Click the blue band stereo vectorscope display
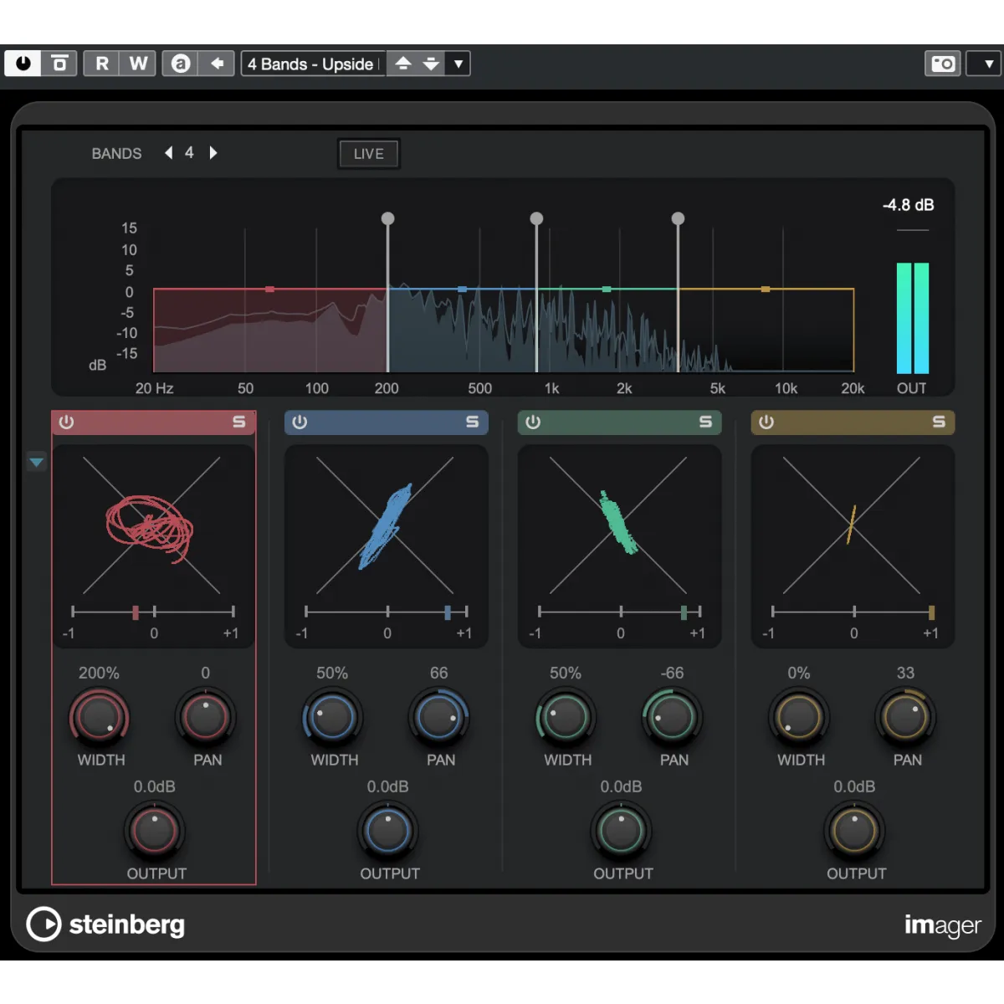1004x1004 pixels. [386, 525]
